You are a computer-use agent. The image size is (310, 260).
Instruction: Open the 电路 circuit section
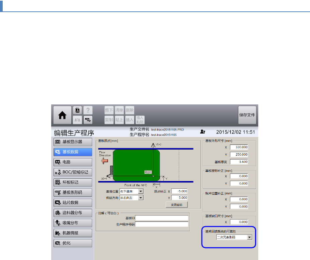point(73,162)
